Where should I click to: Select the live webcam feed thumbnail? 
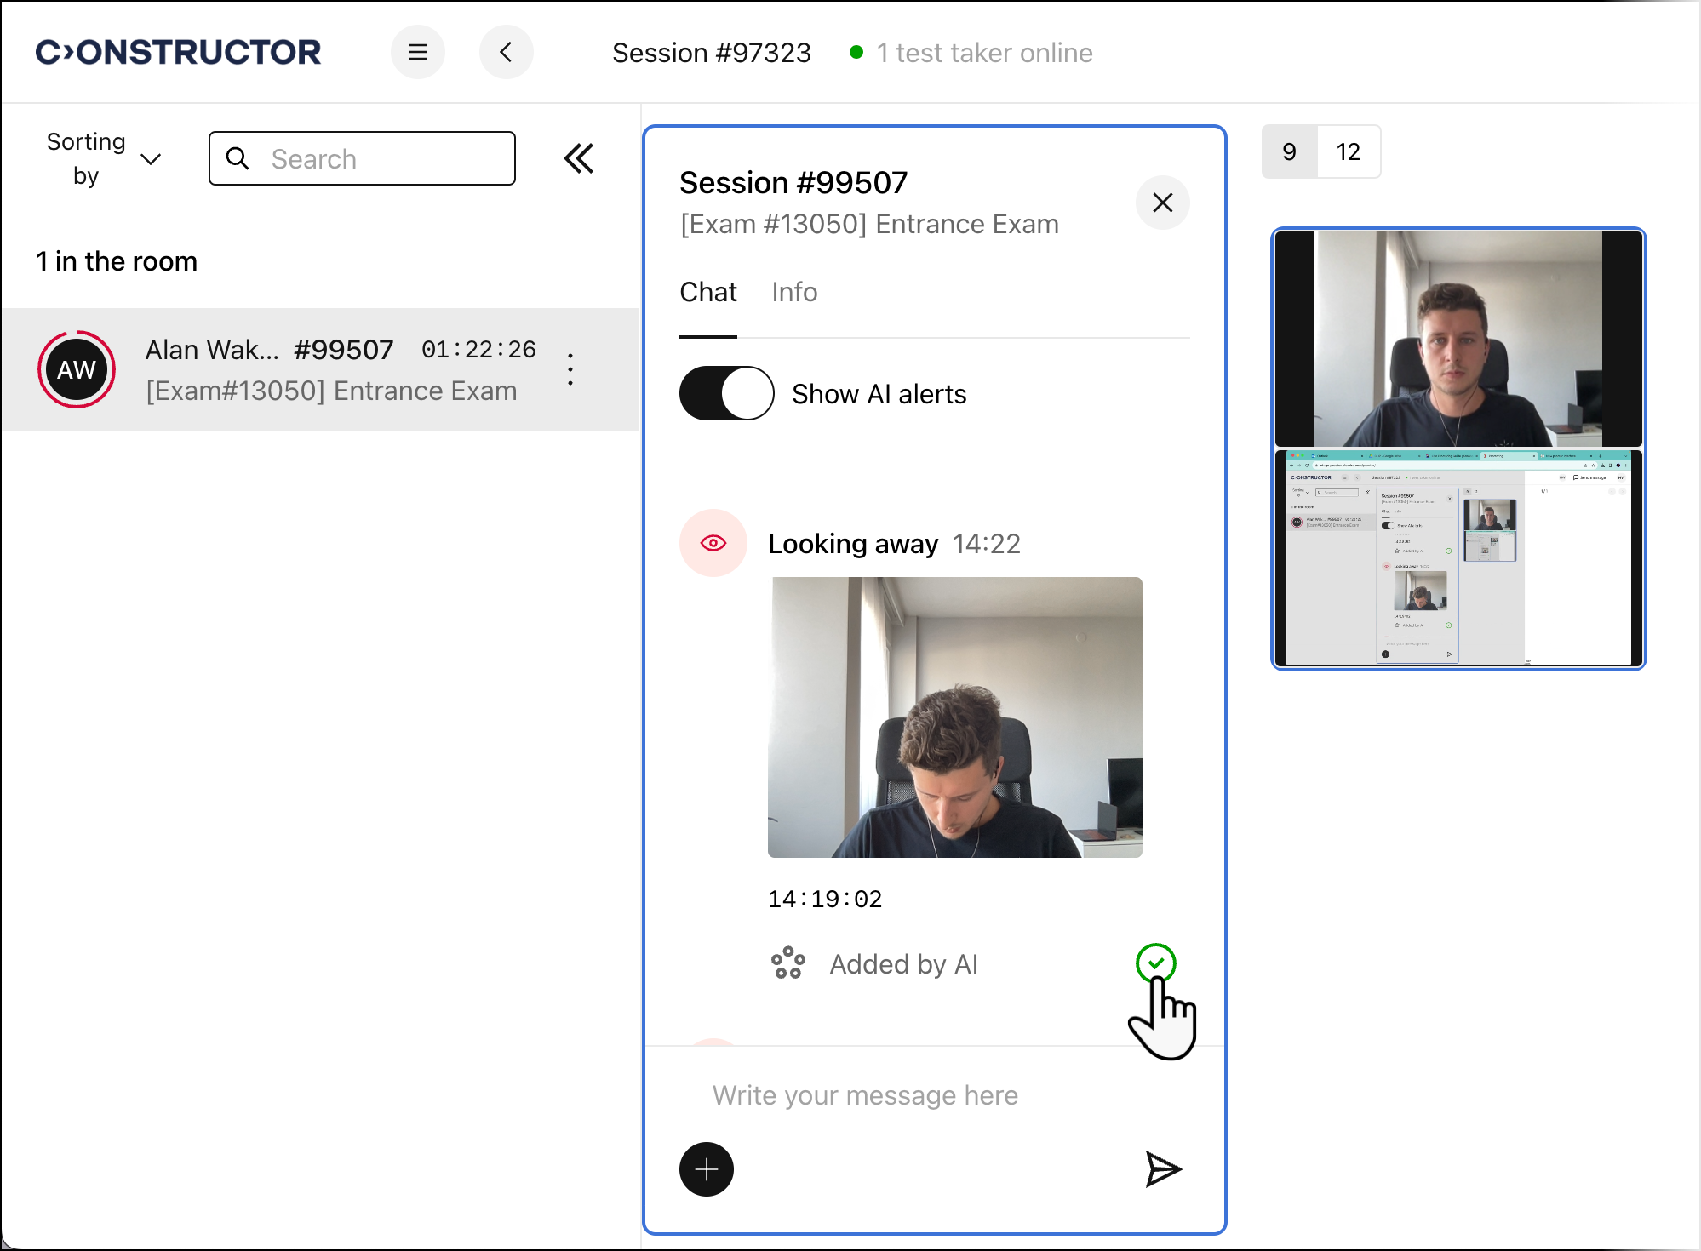click(1458, 339)
